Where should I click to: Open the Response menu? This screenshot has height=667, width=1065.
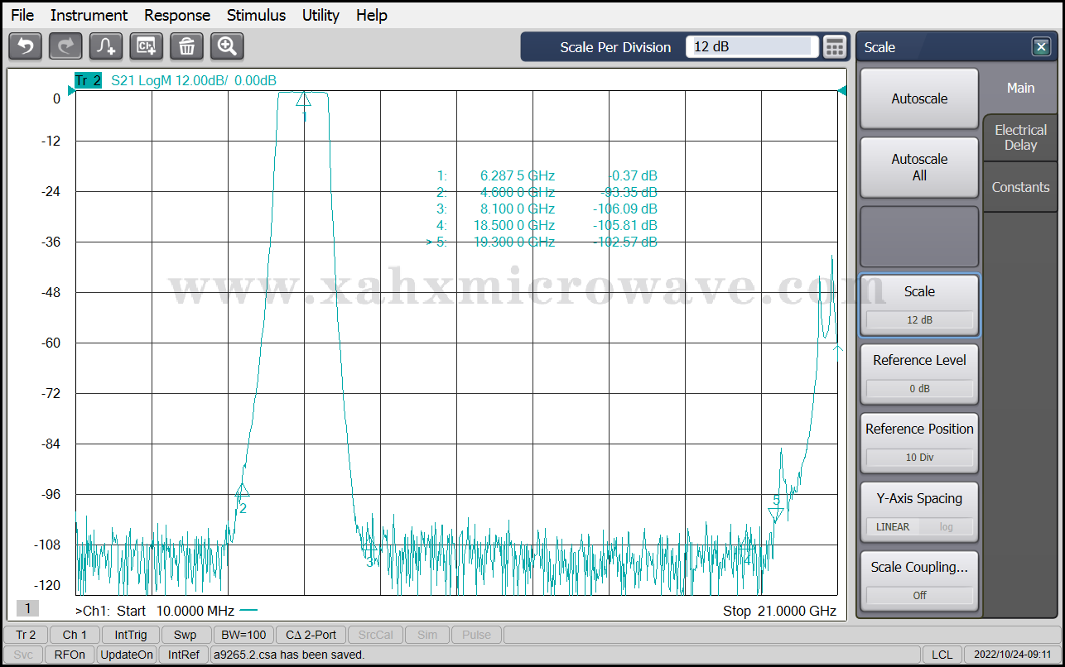177,15
